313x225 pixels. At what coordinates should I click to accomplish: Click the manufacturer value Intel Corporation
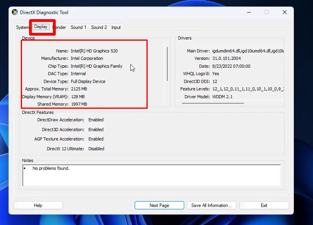click(87, 58)
